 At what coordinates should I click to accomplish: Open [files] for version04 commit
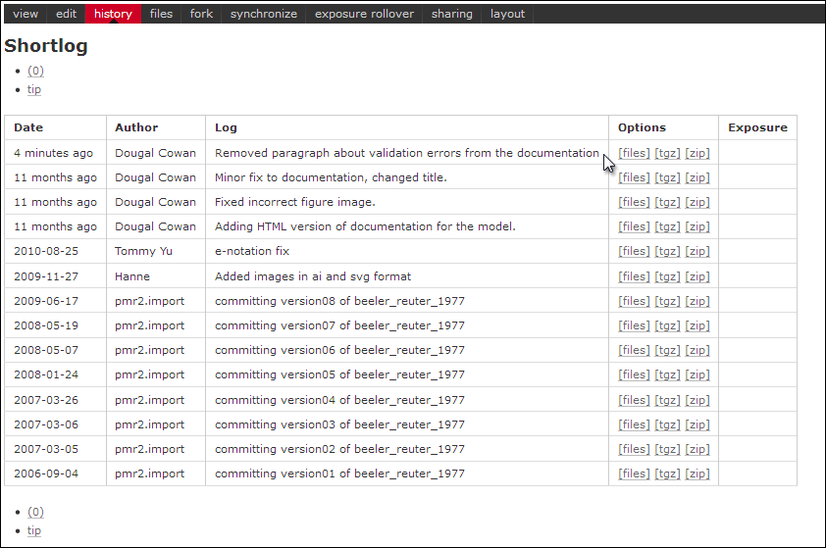pos(634,400)
